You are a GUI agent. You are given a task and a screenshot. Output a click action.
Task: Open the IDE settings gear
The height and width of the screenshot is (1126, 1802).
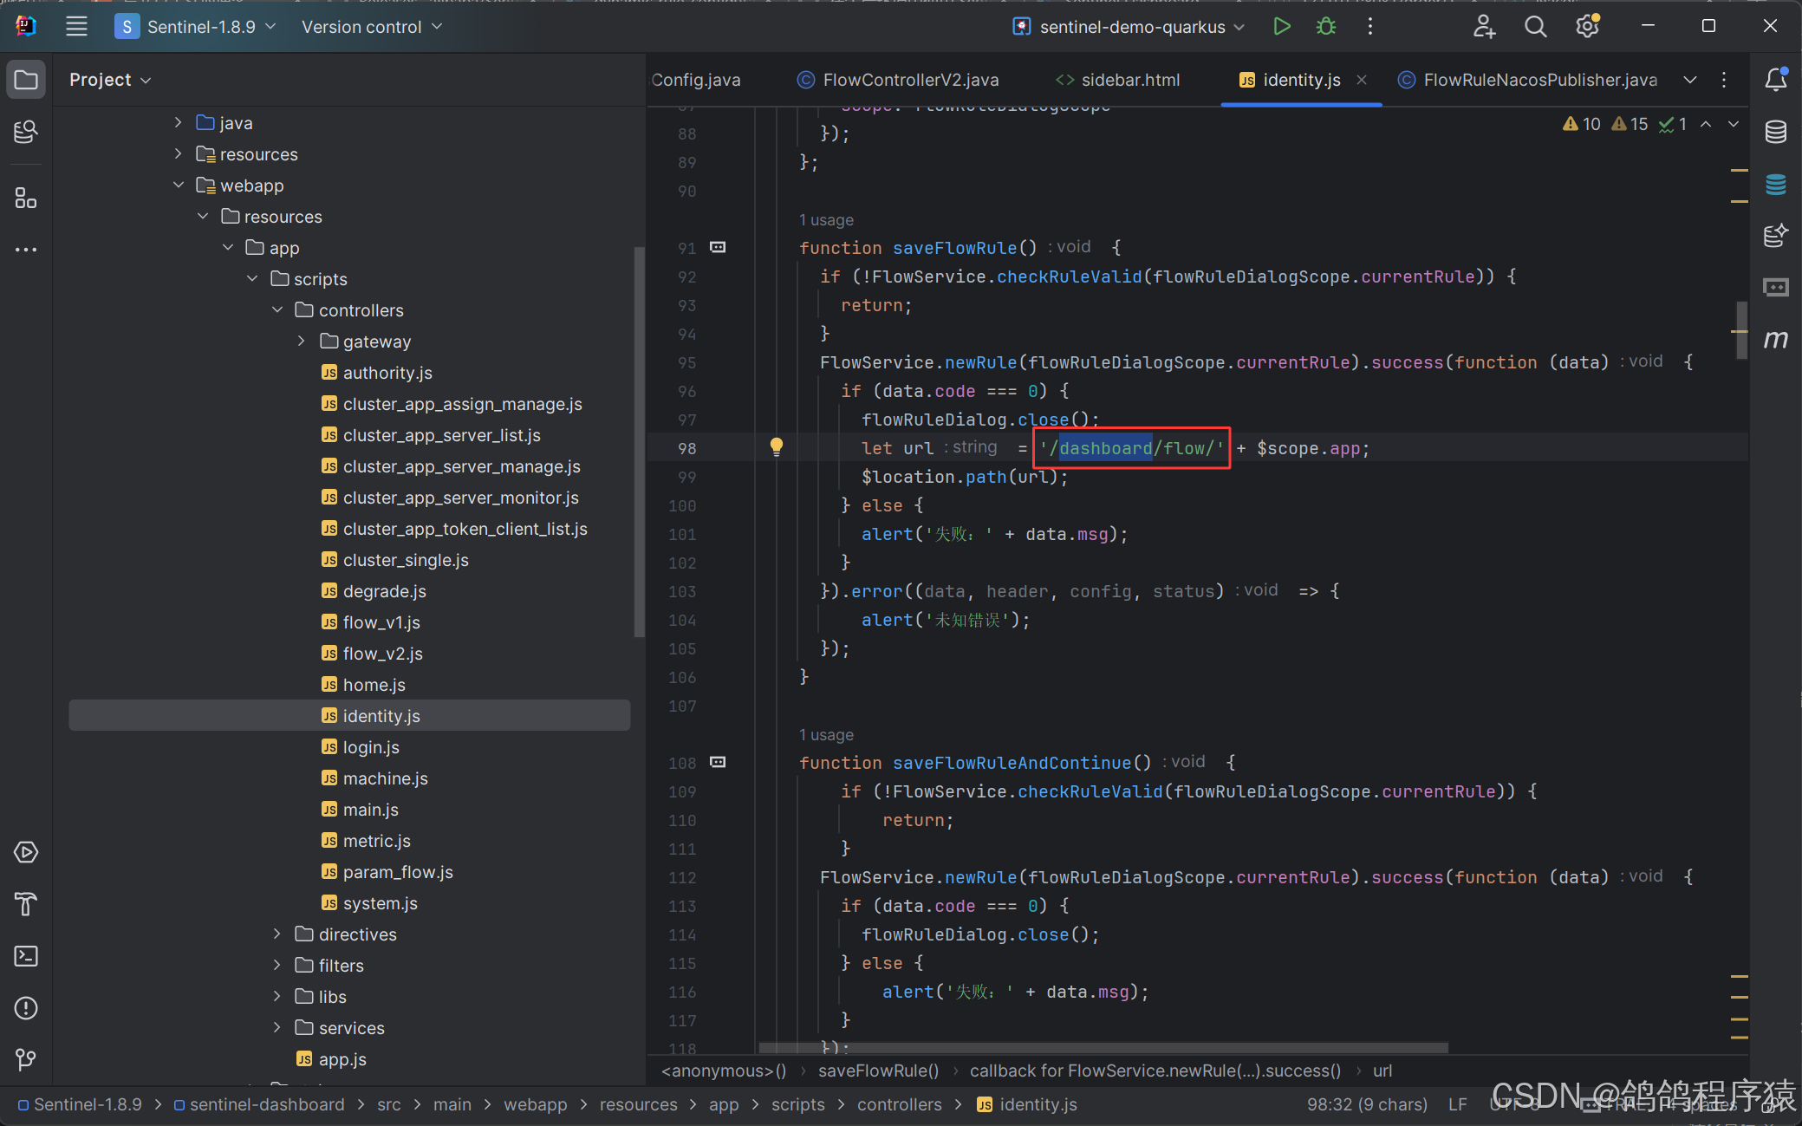click(x=1586, y=27)
